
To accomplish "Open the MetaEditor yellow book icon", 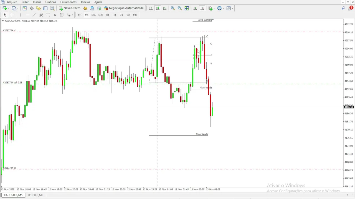I will coord(85,8).
